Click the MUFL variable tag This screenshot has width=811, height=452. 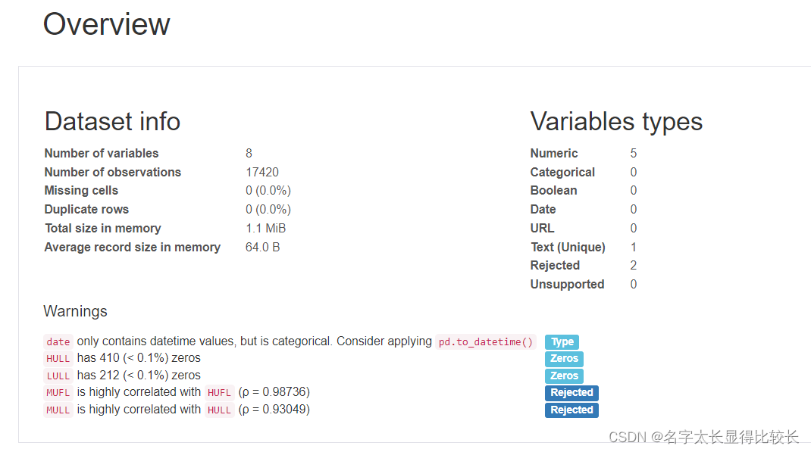click(x=58, y=393)
